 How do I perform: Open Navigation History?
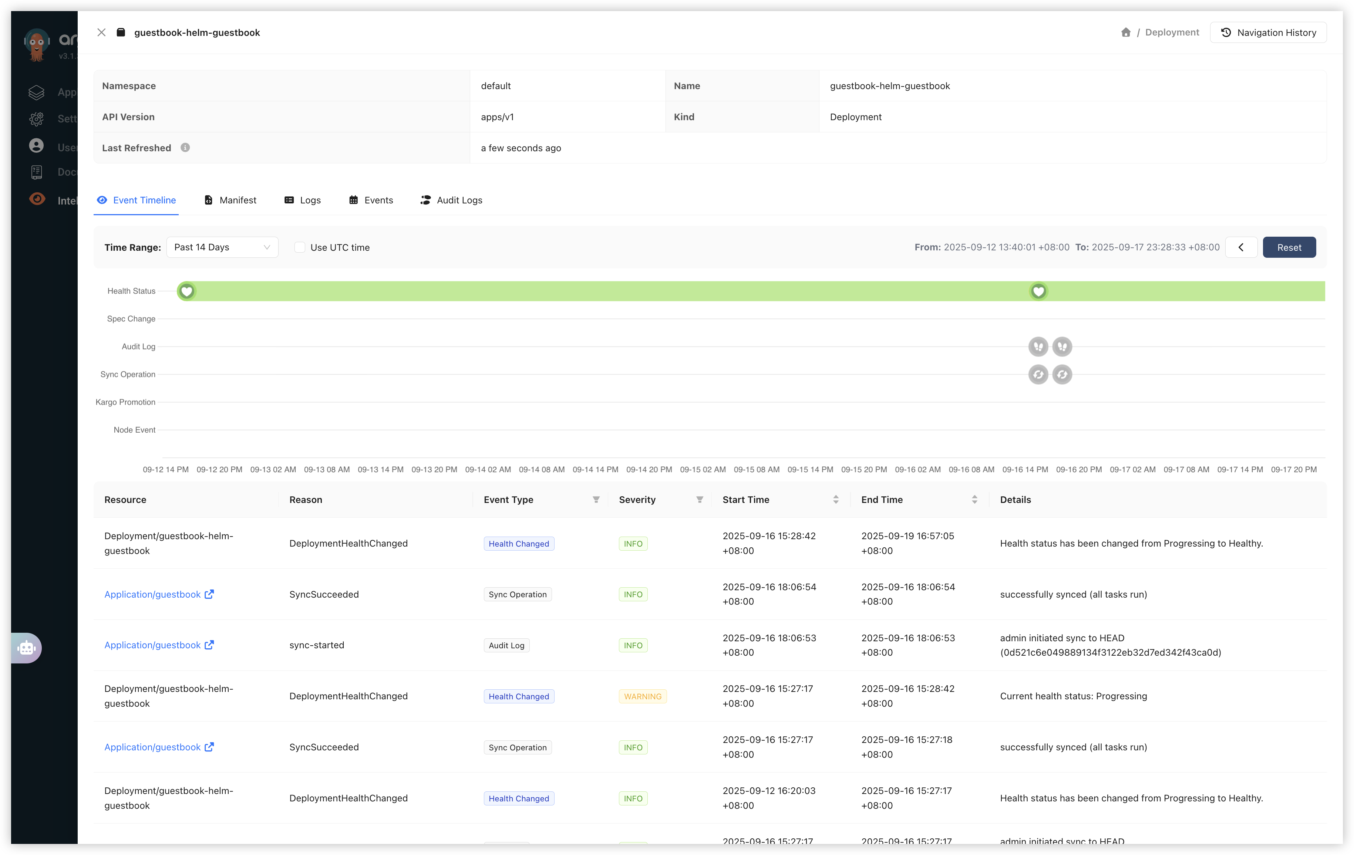tap(1268, 33)
